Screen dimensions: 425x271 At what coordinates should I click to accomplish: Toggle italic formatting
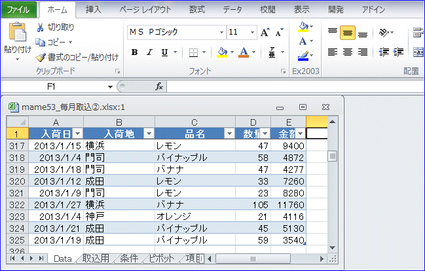point(149,52)
